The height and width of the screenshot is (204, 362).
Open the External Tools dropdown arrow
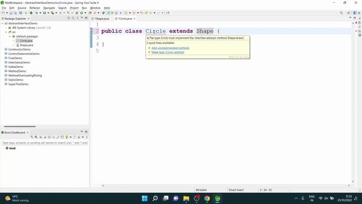pyautogui.click(x=56, y=13)
